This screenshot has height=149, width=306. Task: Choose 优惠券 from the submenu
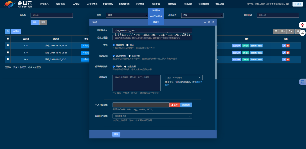click(156, 22)
